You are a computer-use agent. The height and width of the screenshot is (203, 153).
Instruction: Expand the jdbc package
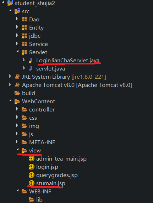(x=17, y=35)
